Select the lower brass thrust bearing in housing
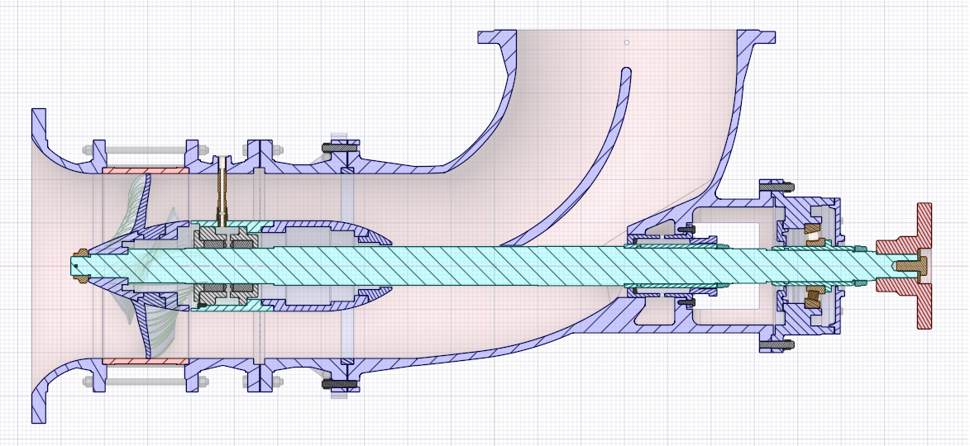Viewport: 970px width, 446px height. (814, 297)
